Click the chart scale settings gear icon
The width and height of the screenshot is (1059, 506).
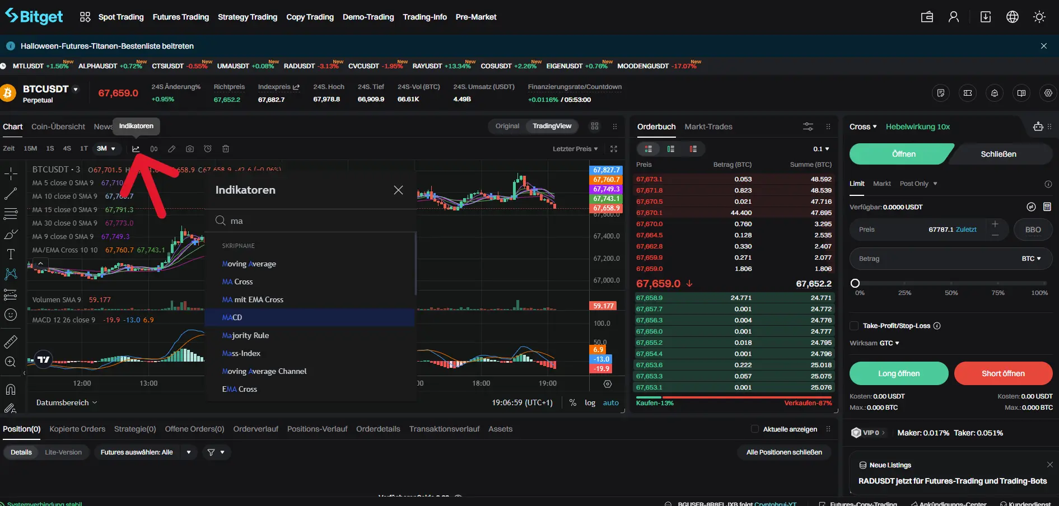click(608, 384)
